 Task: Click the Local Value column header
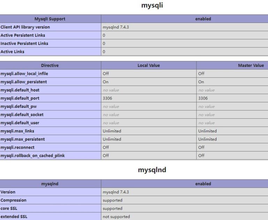coord(149,65)
